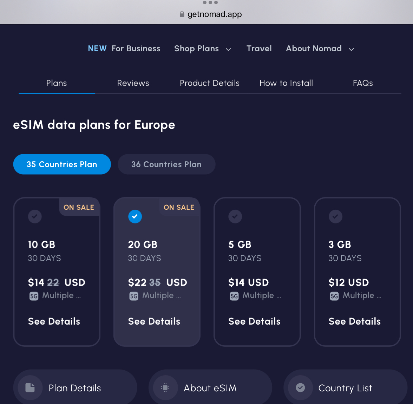Click the Plan Details document icon
This screenshot has width=413, height=404.
point(30,388)
